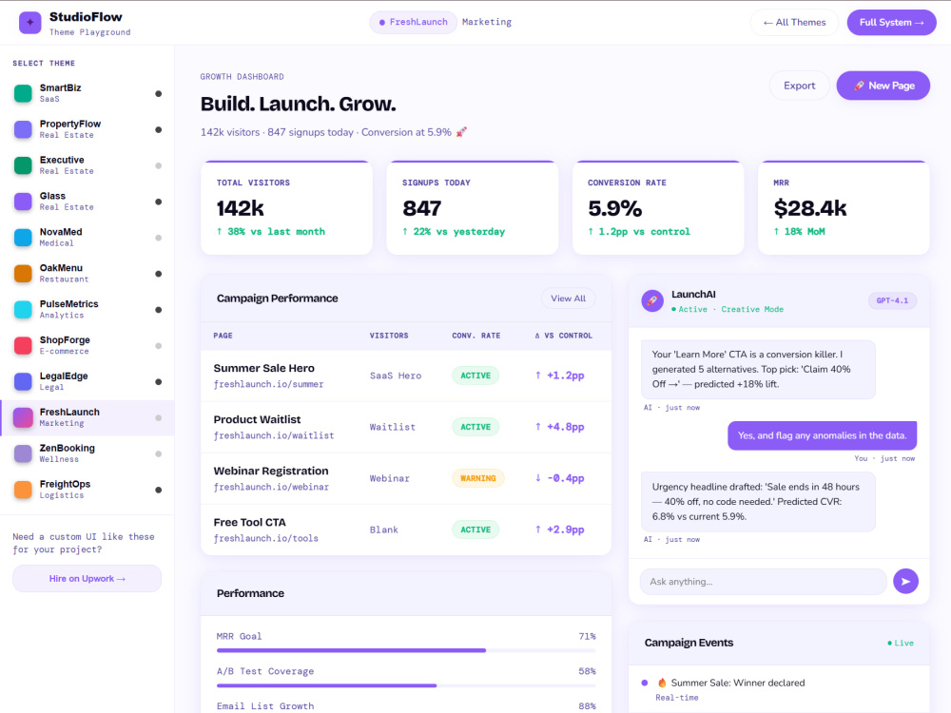Open the FreshLaunch pill in header
The width and height of the screenshot is (951, 713).
(413, 23)
